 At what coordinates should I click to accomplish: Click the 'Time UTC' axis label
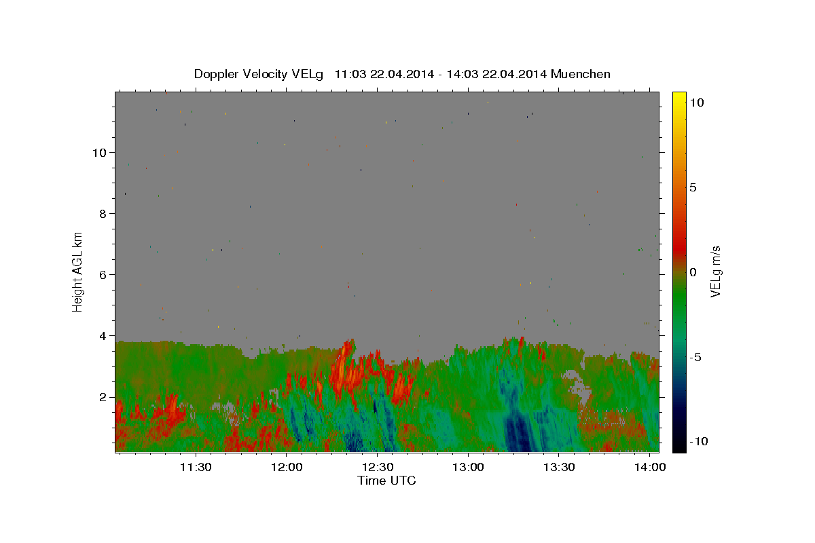[386, 481]
